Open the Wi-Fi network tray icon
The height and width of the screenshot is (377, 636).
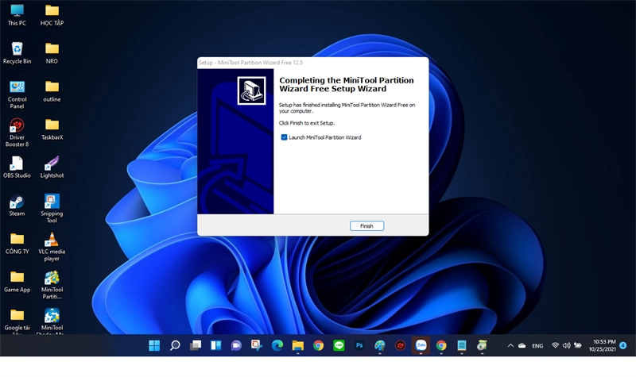(555, 345)
